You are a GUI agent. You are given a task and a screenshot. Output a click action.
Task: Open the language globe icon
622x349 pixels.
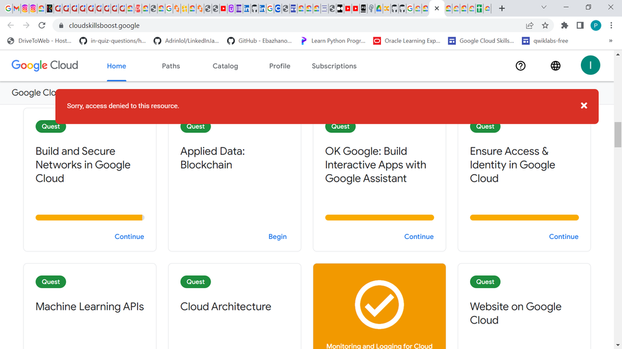555,66
